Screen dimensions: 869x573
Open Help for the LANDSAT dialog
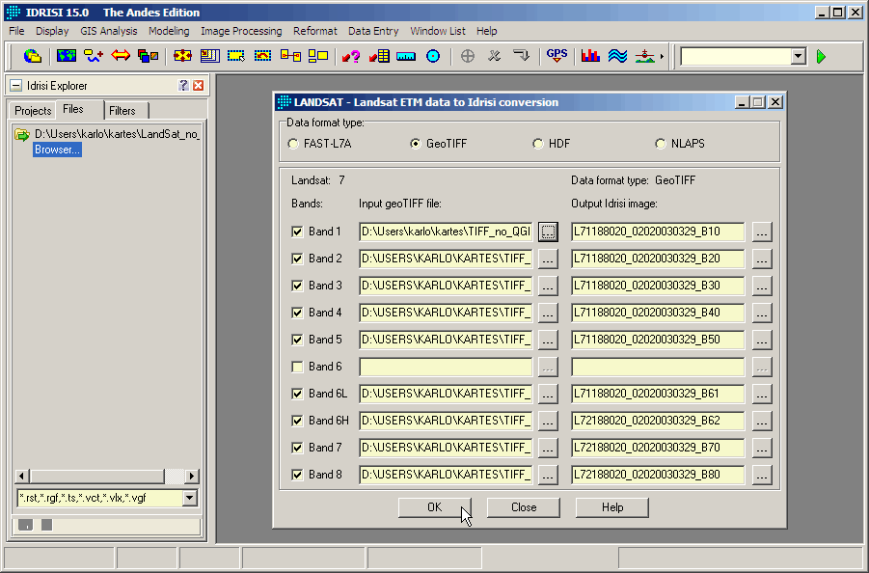612,507
